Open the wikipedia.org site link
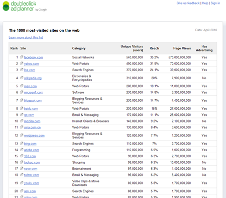 33,78
